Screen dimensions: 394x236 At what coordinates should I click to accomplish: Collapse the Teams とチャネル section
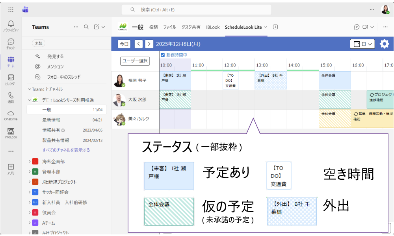click(29, 89)
